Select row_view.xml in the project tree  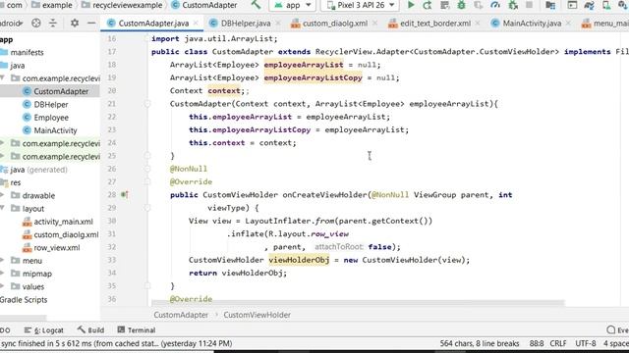pos(51,248)
